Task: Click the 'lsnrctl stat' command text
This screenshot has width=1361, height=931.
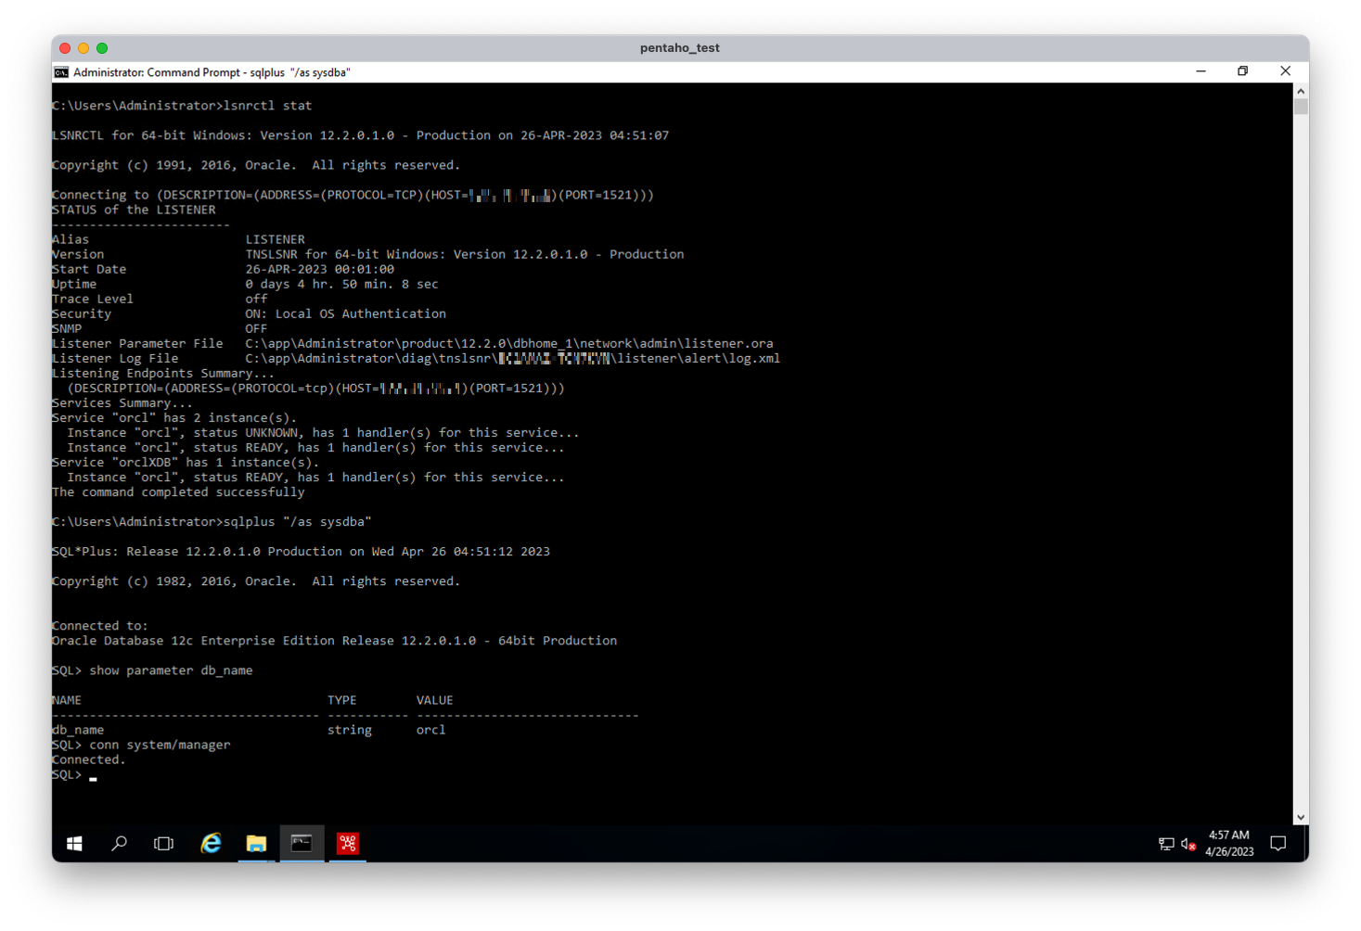Action: [267, 106]
